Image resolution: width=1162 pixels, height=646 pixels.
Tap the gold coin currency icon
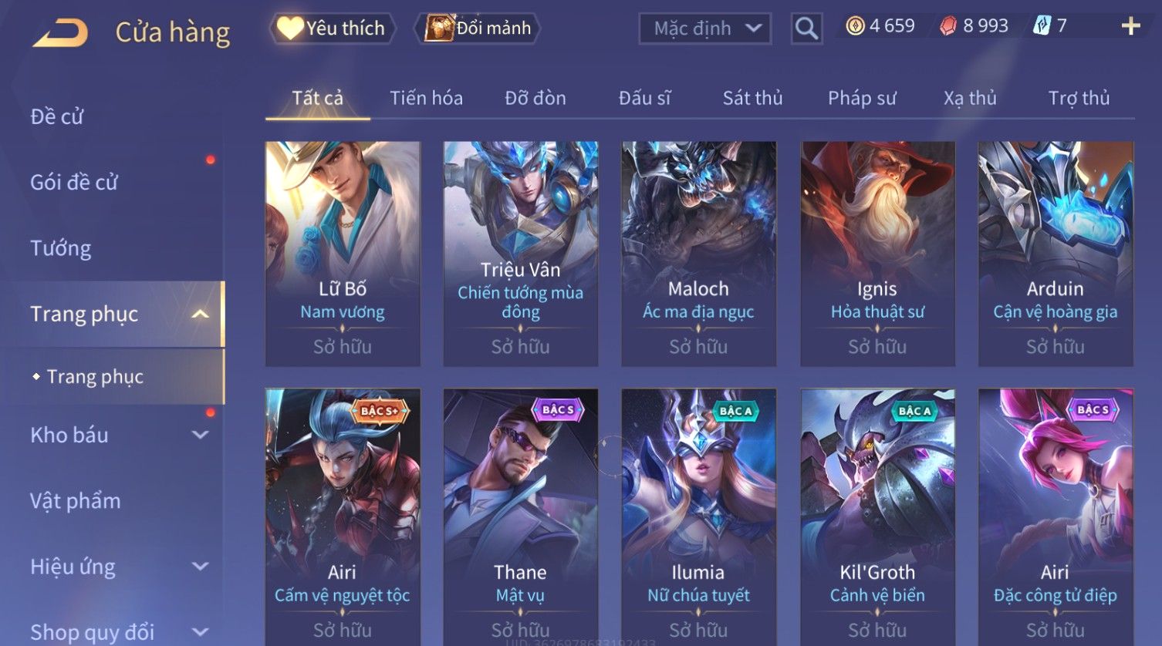pyautogui.click(x=855, y=26)
